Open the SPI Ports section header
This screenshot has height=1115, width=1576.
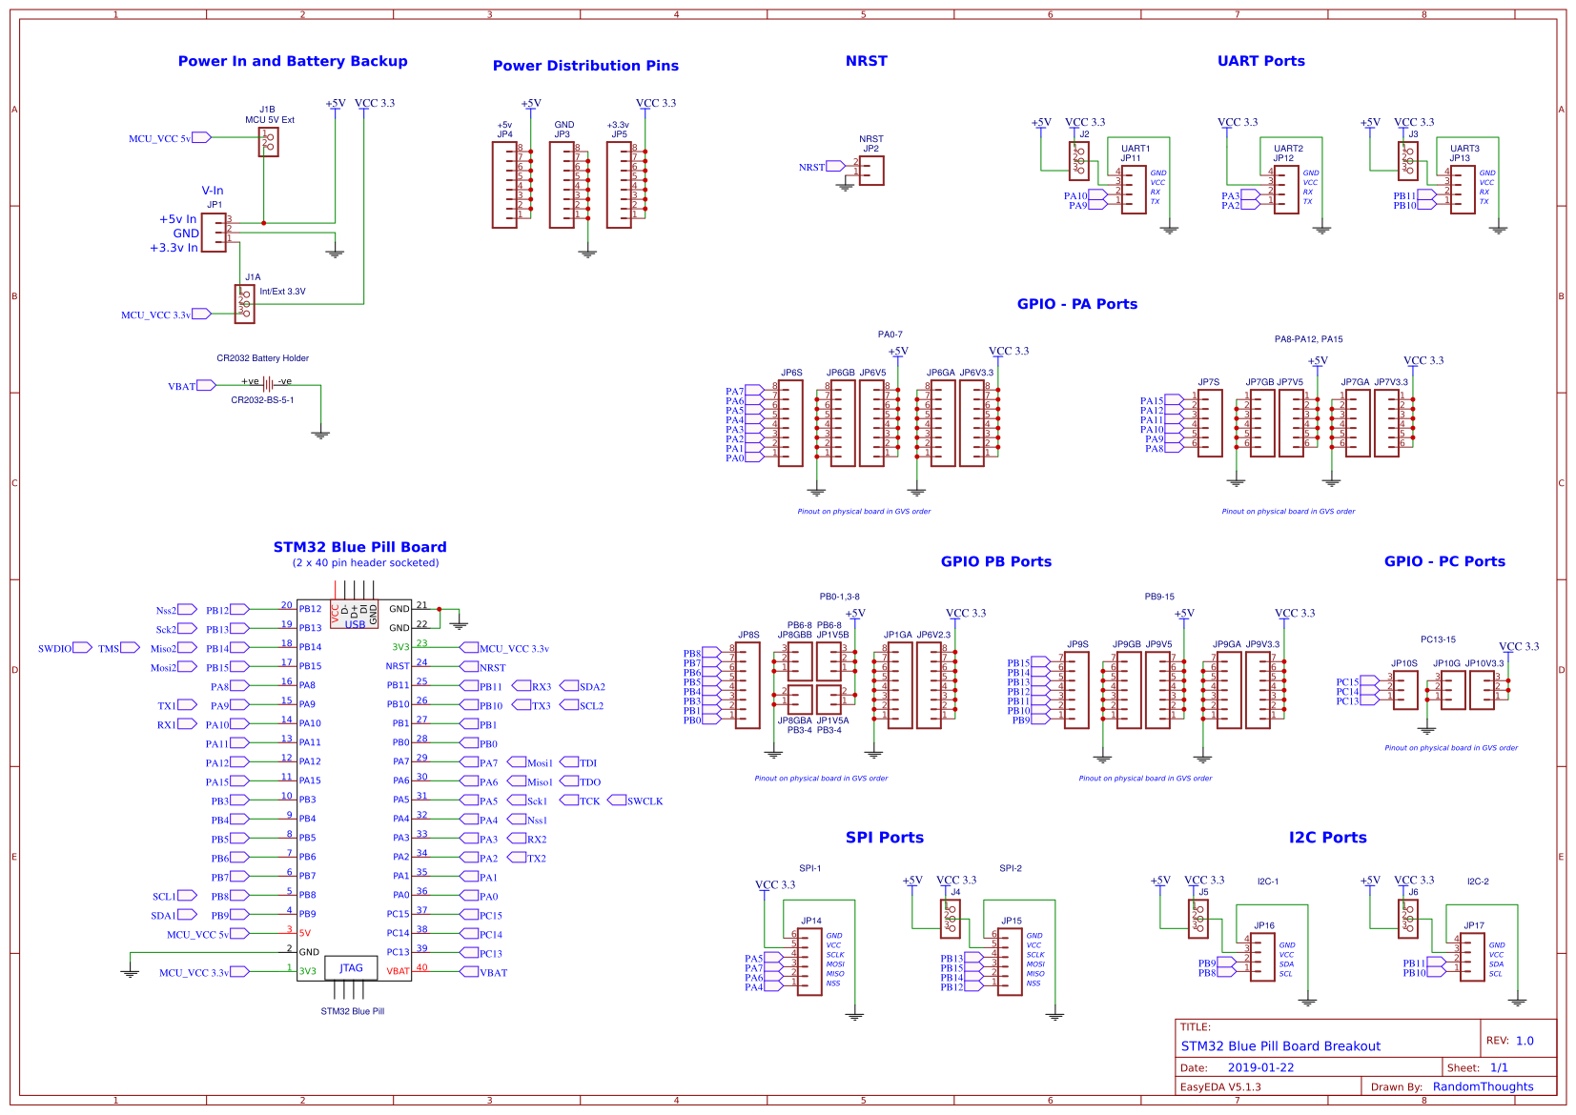(x=885, y=837)
